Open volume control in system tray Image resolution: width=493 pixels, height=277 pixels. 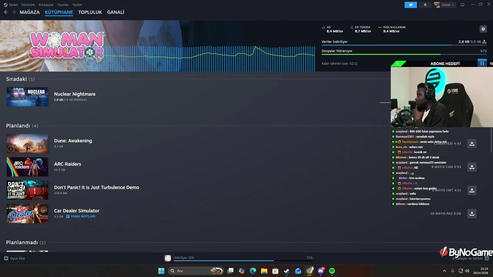tap(467, 271)
